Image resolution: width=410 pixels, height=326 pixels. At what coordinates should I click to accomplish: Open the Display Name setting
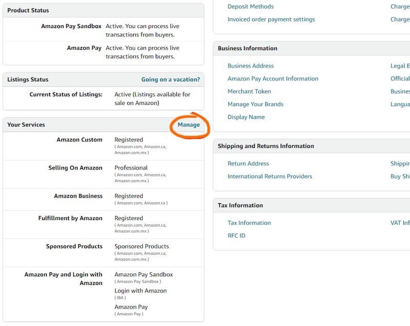246,117
